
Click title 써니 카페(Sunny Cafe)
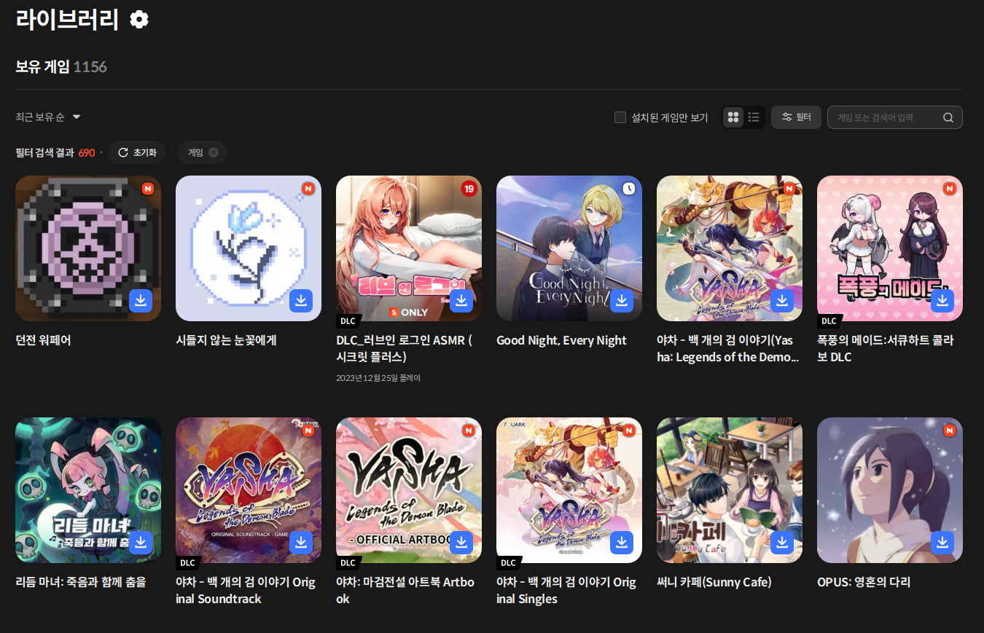click(714, 582)
